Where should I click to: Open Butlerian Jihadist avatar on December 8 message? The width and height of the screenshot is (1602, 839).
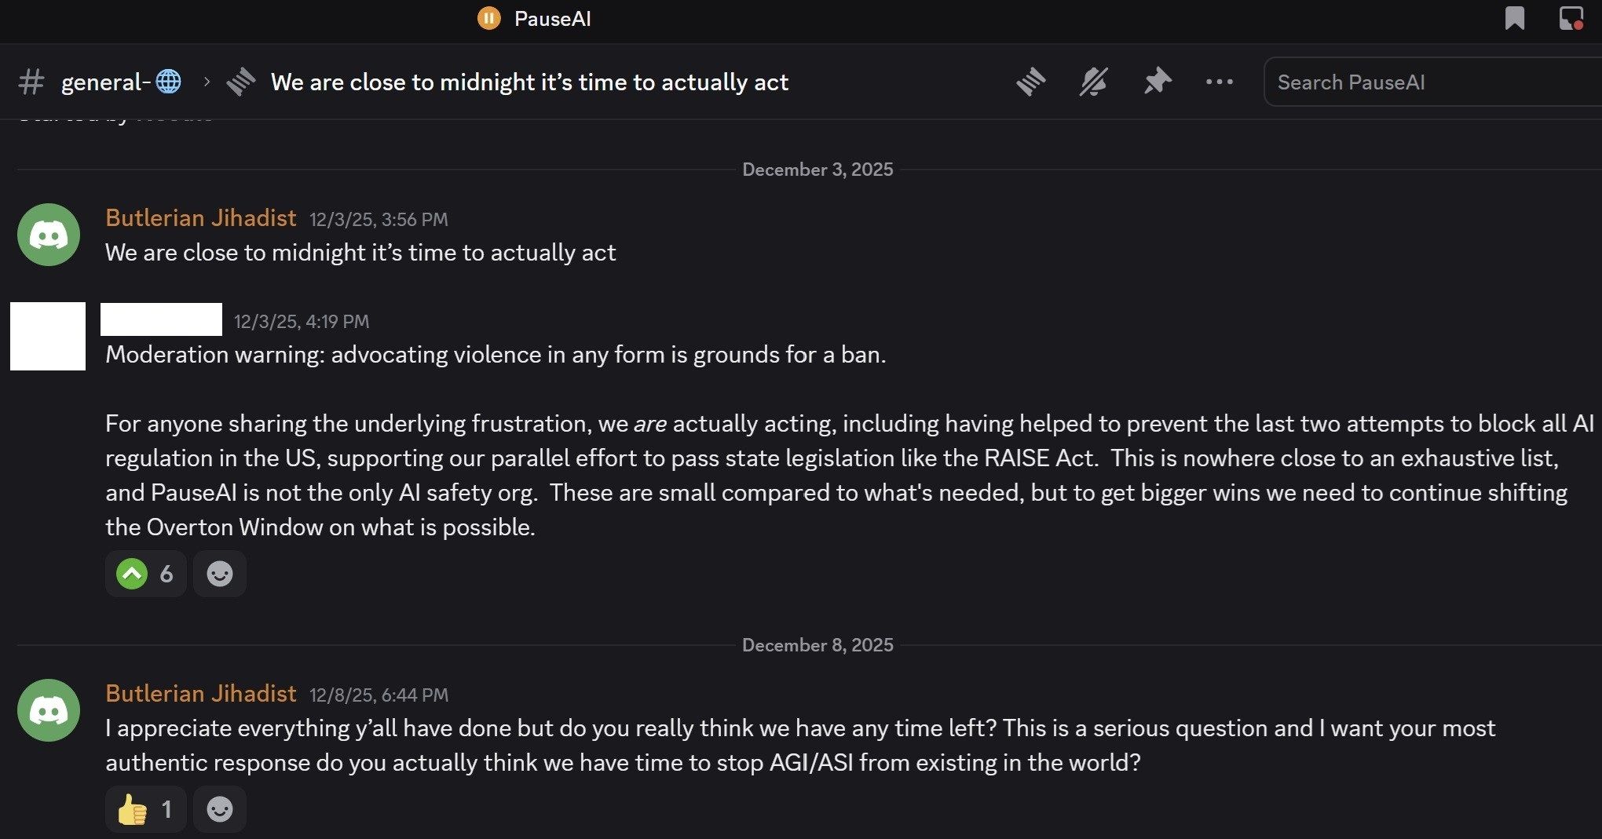49,710
